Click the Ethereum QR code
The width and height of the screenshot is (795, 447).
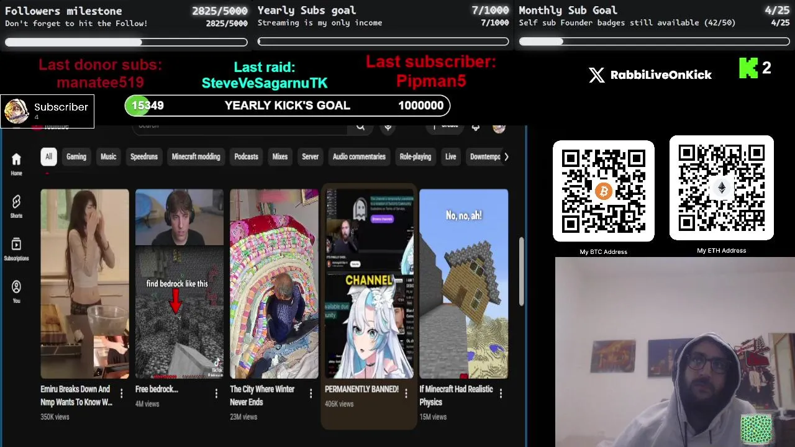click(722, 188)
